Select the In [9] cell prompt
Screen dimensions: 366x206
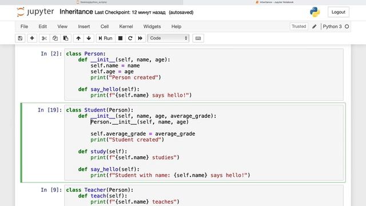[x=51, y=190]
